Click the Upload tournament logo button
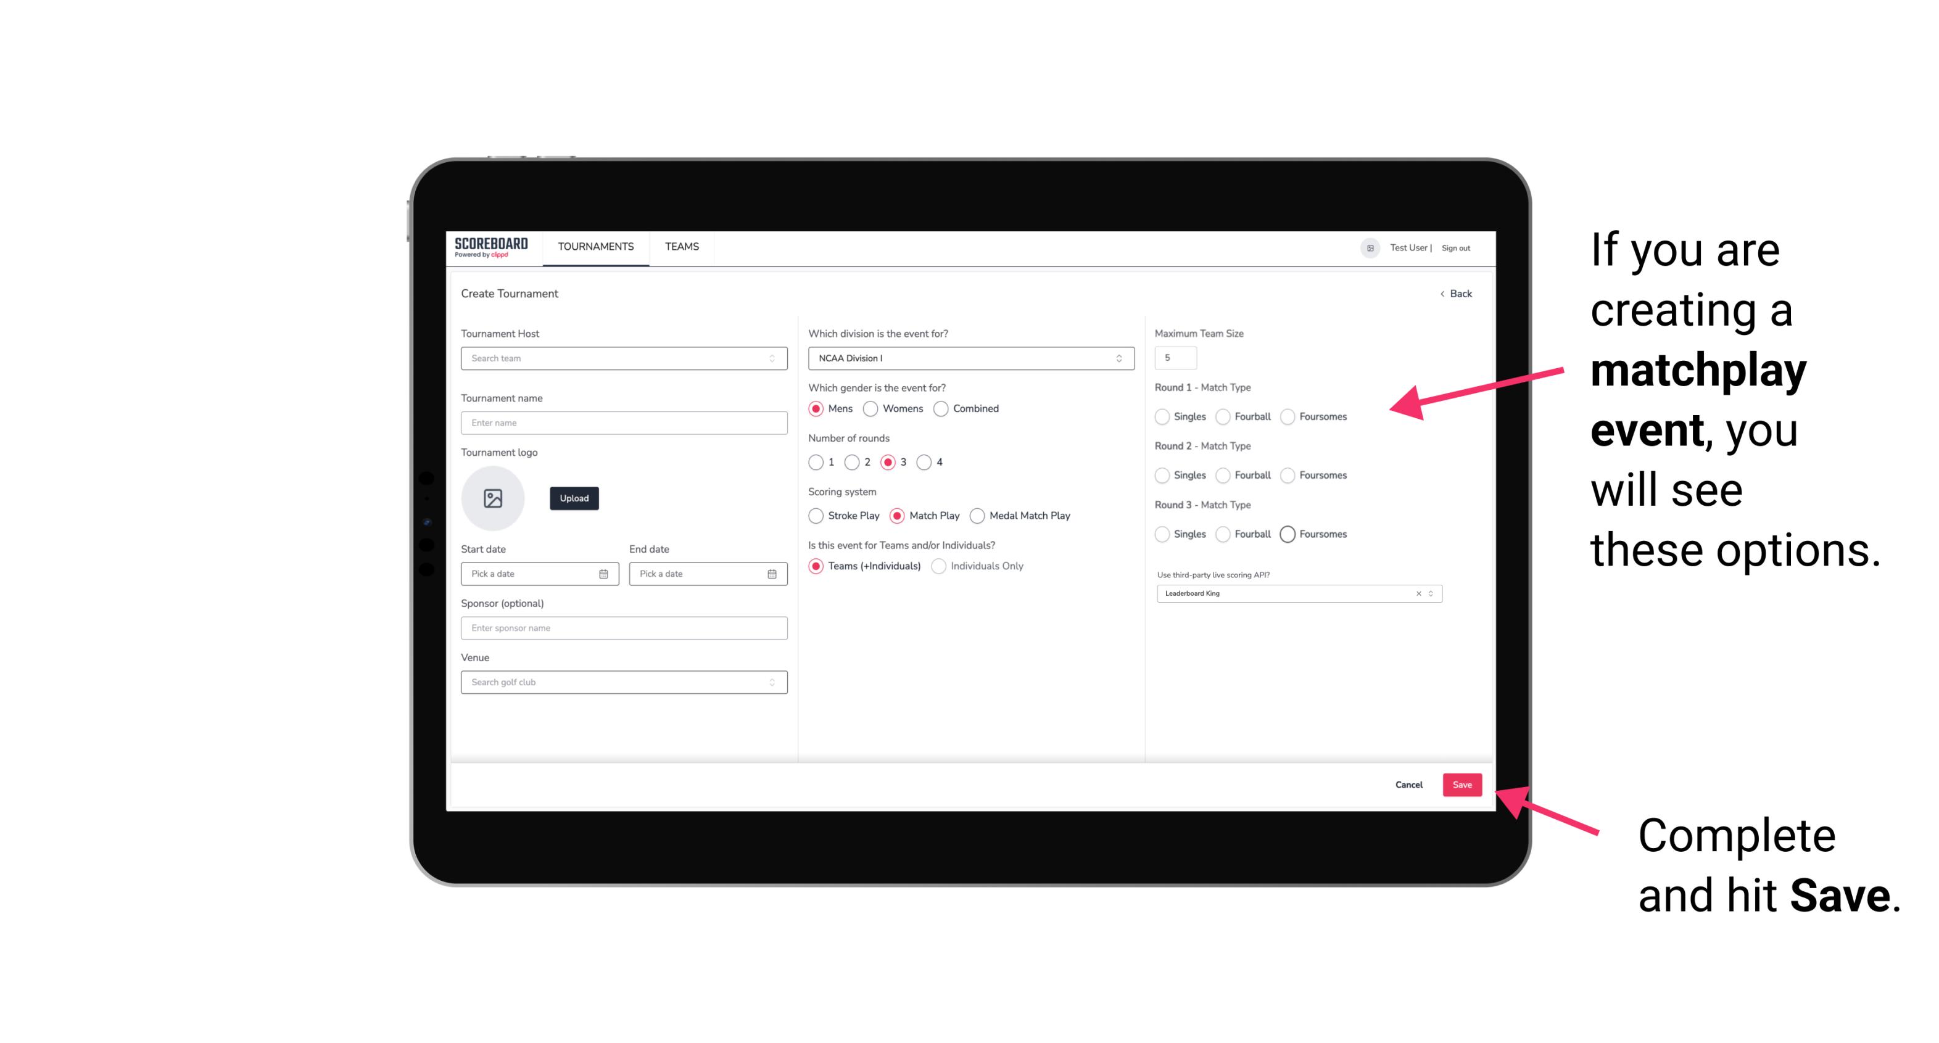The height and width of the screenshot is (1043, 1939). (x=574, y=498)
